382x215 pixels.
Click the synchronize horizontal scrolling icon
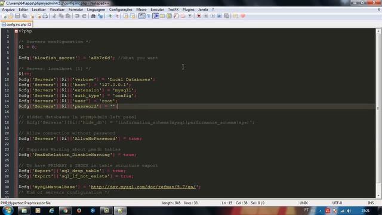click(x=133, y=16)
